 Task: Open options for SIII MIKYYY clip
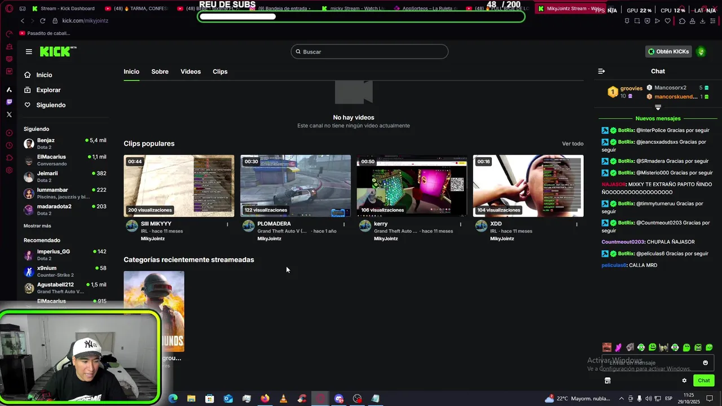(x=227, y=224)
